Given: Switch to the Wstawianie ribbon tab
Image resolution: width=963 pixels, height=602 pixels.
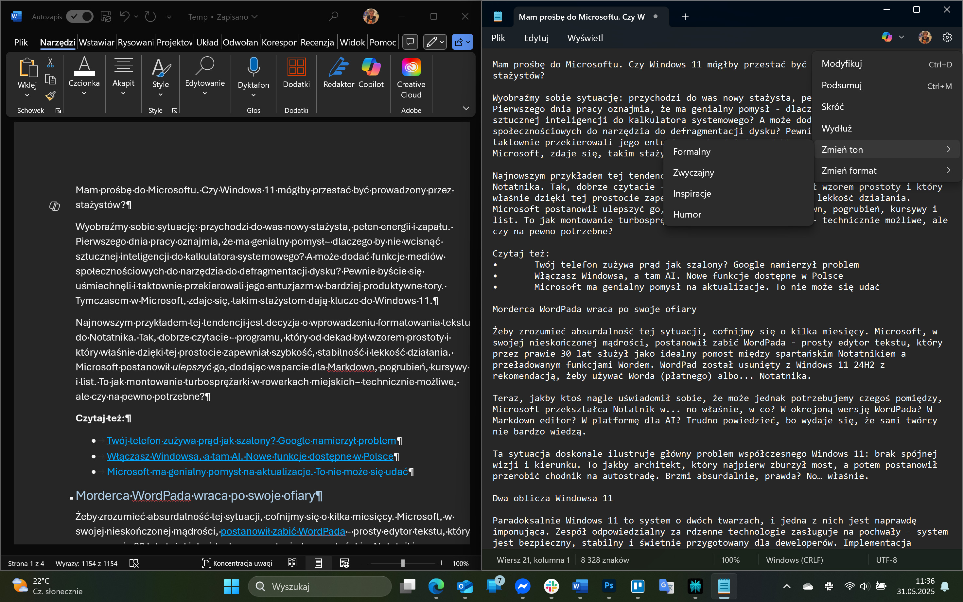Looking at the screenshot, I should coord(97,42).
